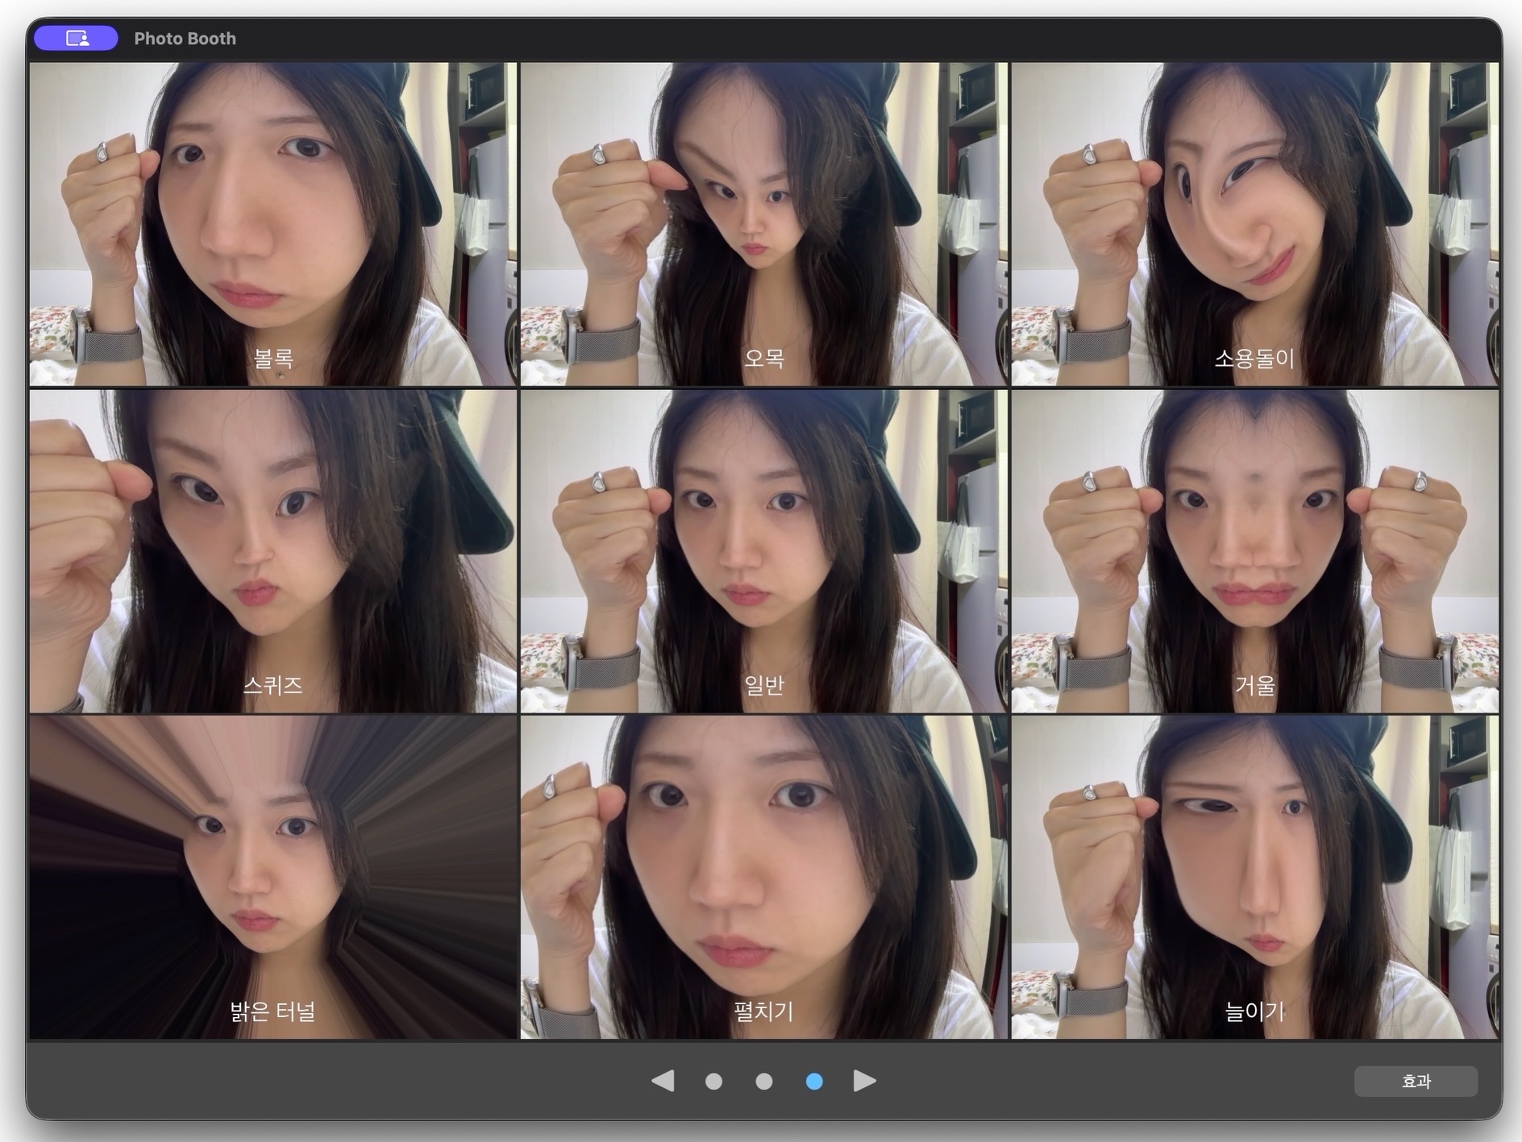Go to next effects page arrow
Viewport: 1522px width, 1142px height.
coord(864,1081)
